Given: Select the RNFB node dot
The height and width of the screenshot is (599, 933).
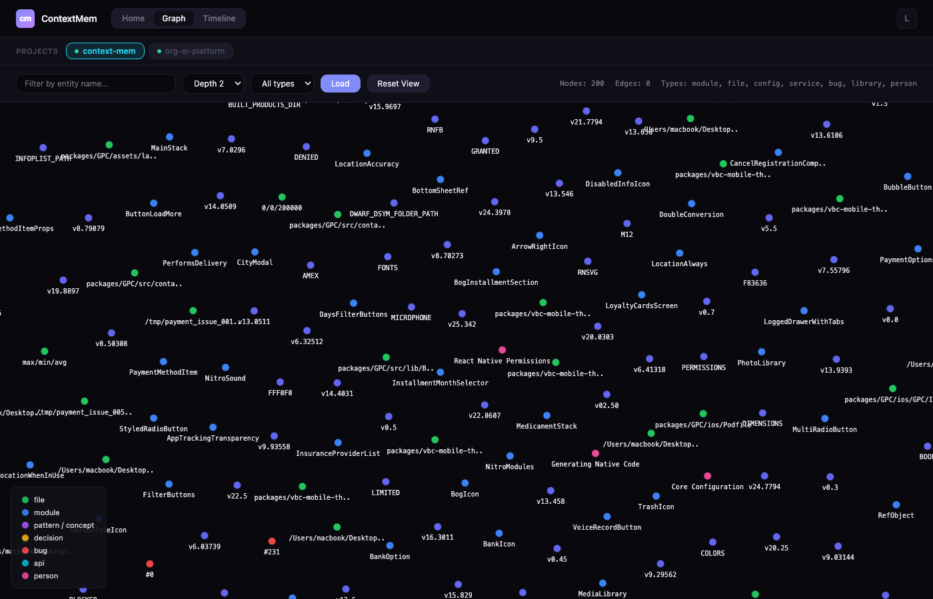Looking at the screenshot, I should point(435,119).
